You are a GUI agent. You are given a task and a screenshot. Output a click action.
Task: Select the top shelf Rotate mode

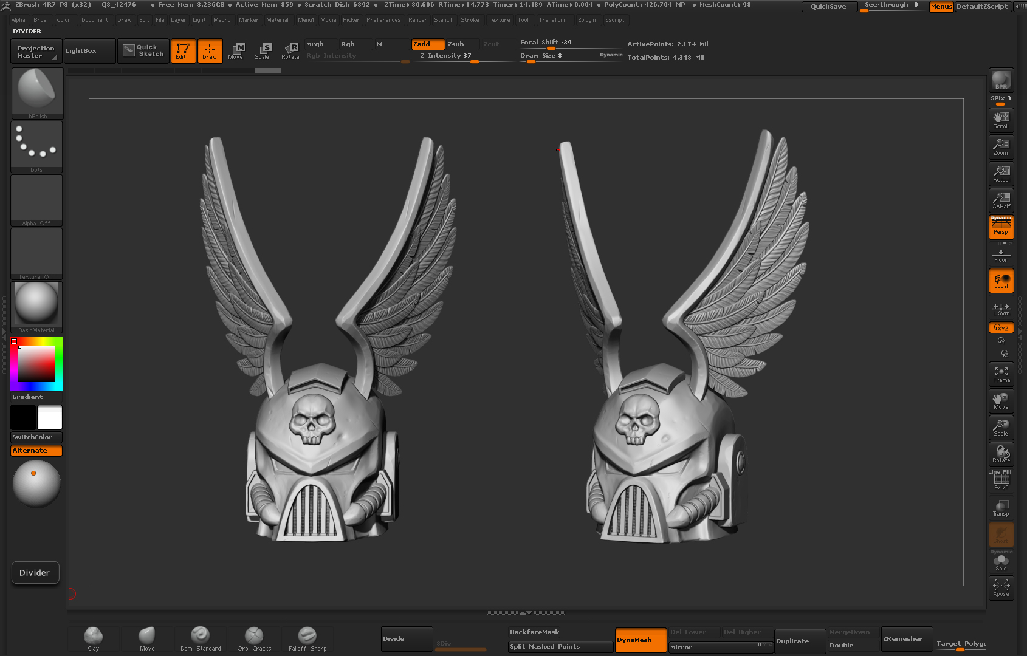(290, 51)
